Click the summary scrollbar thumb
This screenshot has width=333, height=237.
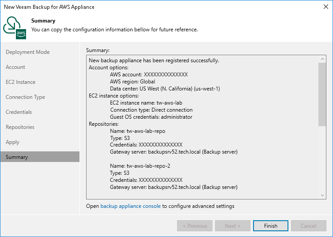[322, 94]
